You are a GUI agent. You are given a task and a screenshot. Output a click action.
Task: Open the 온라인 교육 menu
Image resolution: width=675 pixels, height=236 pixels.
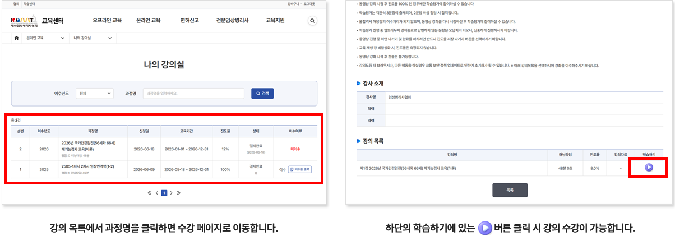point(149,21)
